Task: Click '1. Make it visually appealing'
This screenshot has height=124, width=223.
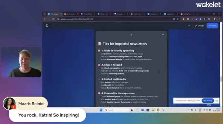Action: (118, 51)
